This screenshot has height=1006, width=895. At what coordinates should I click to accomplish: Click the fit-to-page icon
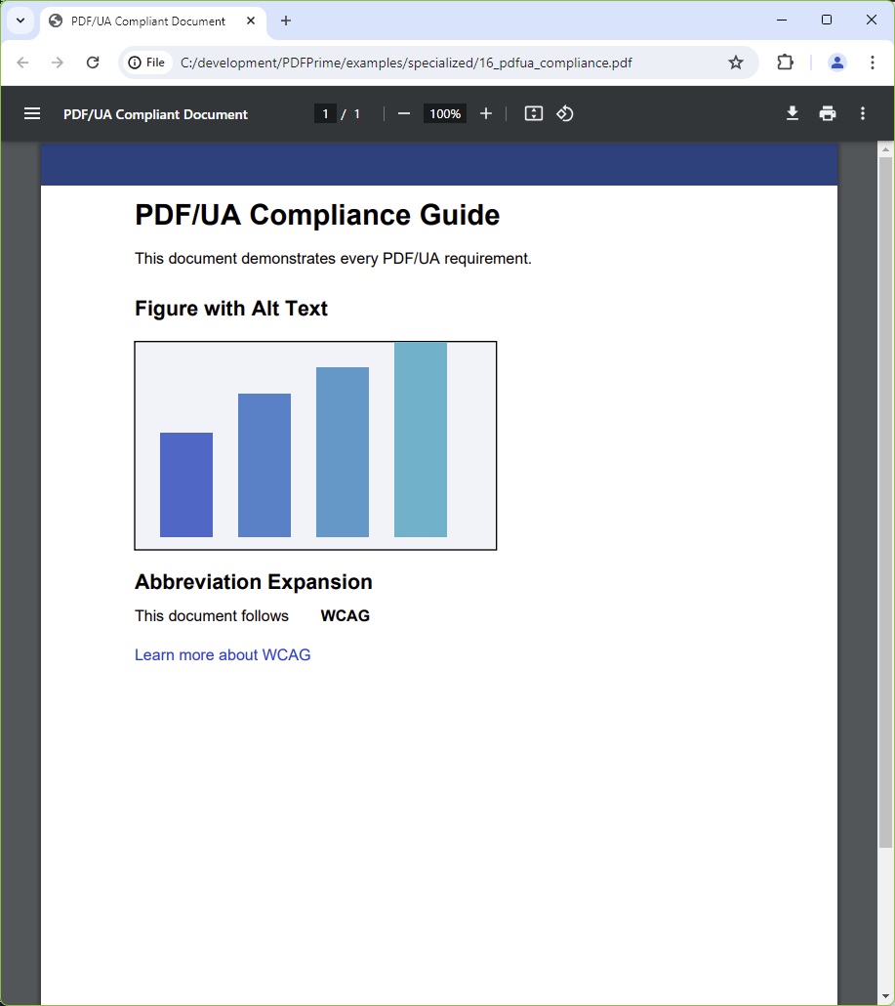point(533,113)
